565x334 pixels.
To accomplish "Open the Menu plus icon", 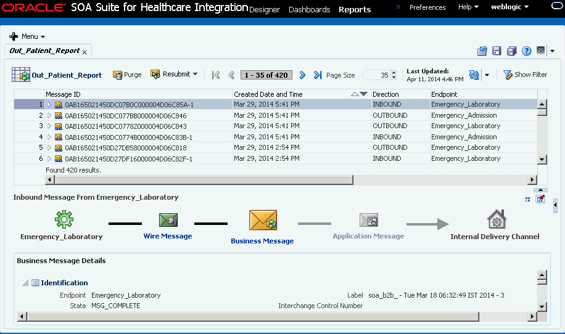I will click(14, 36).
